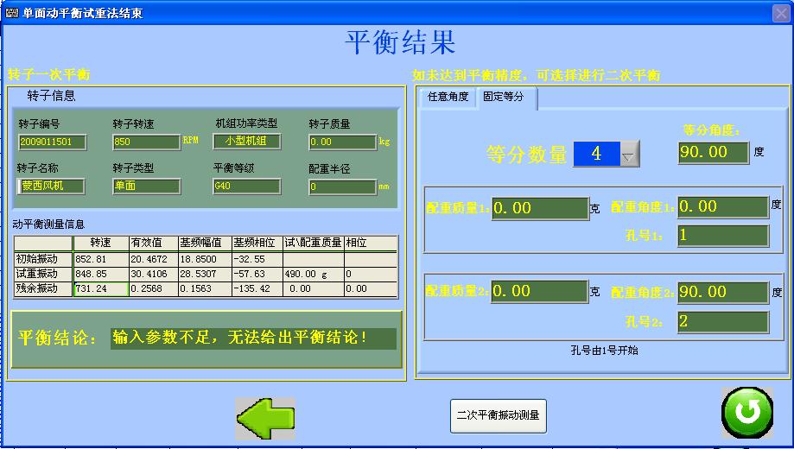Click the 平衡等级 field G40

[x=246, y=187]
